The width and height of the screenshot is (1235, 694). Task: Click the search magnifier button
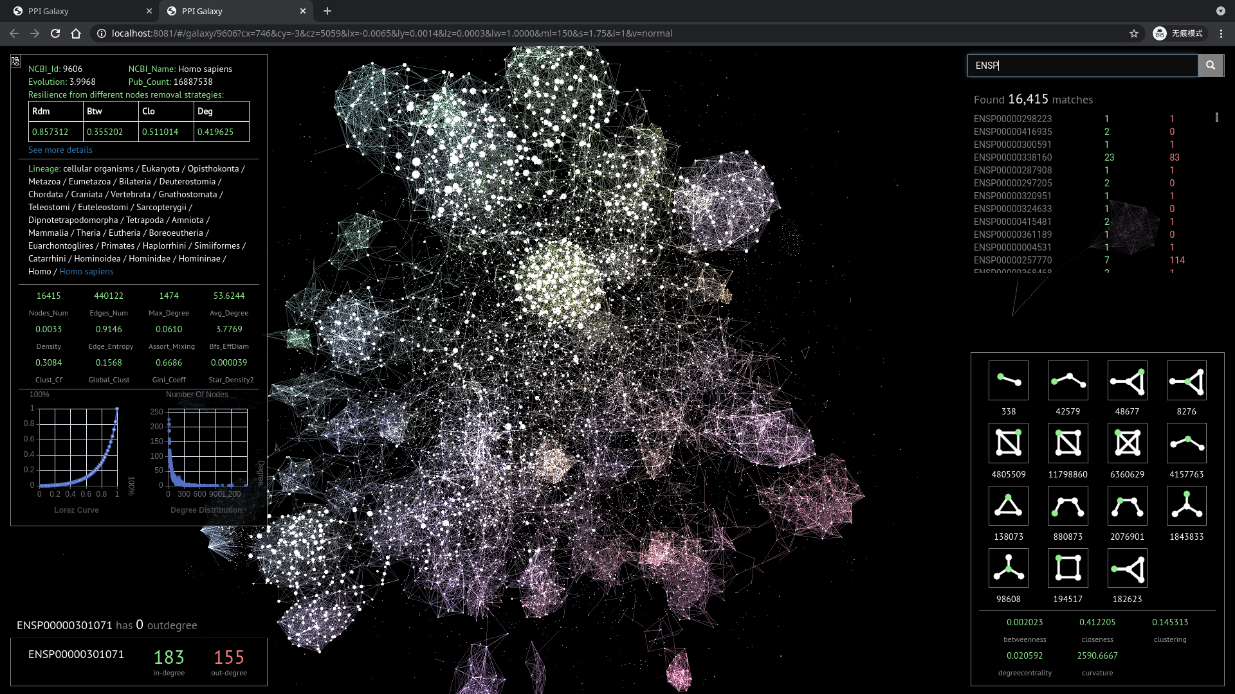tap(1210, 66)
